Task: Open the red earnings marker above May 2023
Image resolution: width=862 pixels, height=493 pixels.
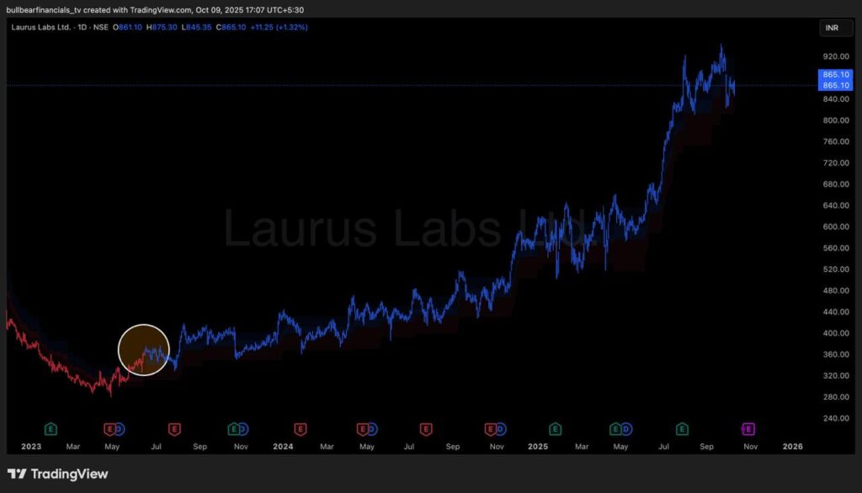Action: click(110, 429)
